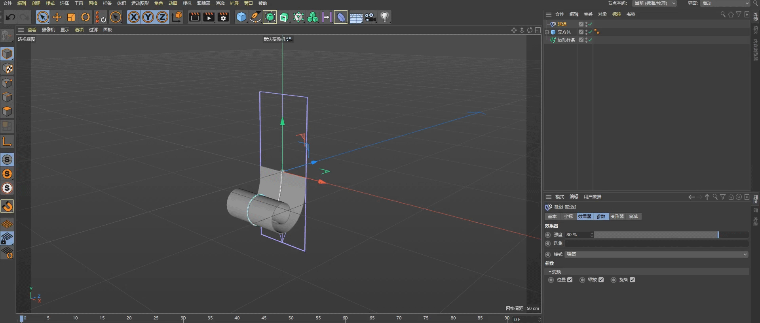Click the 用户数据 menu in Attribute Manager
The width and height of the screenshot is (760, 323).
593,197
